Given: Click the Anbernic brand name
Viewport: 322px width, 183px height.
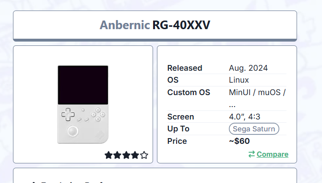Looking at the screenshot, I should pos(125,25).
